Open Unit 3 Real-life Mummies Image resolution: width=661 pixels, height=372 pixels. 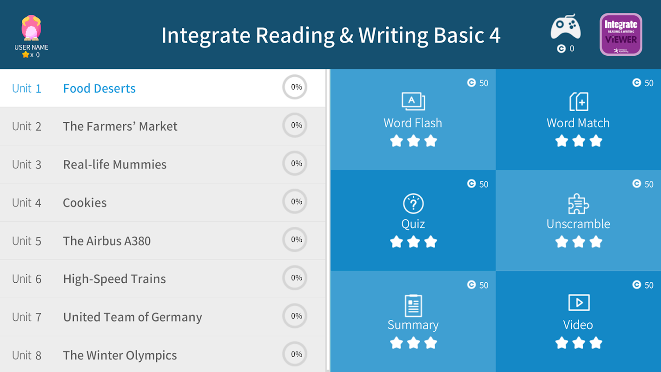(x=114, y=165)
